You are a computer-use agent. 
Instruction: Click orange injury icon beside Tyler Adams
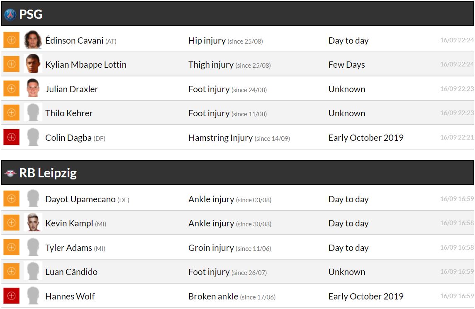pyautogui.click(x=11, y=248)
